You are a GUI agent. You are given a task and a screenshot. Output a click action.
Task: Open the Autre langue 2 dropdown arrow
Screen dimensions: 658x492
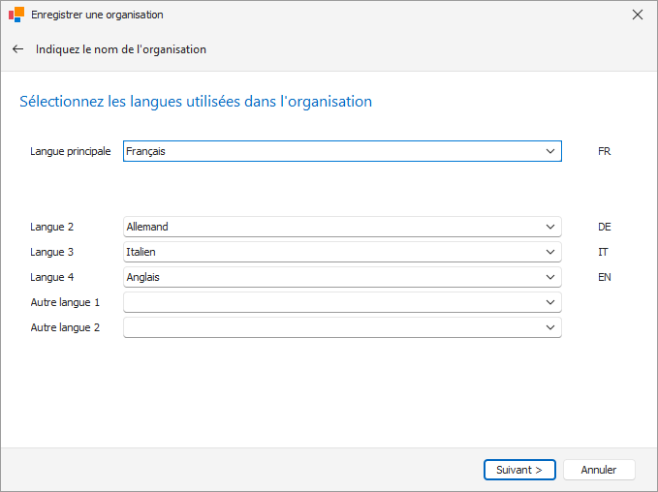click(x=550, y=327)
